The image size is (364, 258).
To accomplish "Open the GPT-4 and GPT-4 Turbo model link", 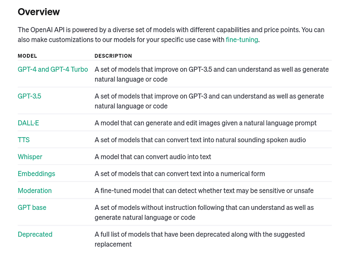I will 53,69.
